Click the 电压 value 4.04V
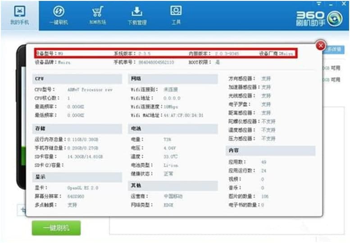The height and width of the screenshot is (243, 350). [x=170, y=148]
